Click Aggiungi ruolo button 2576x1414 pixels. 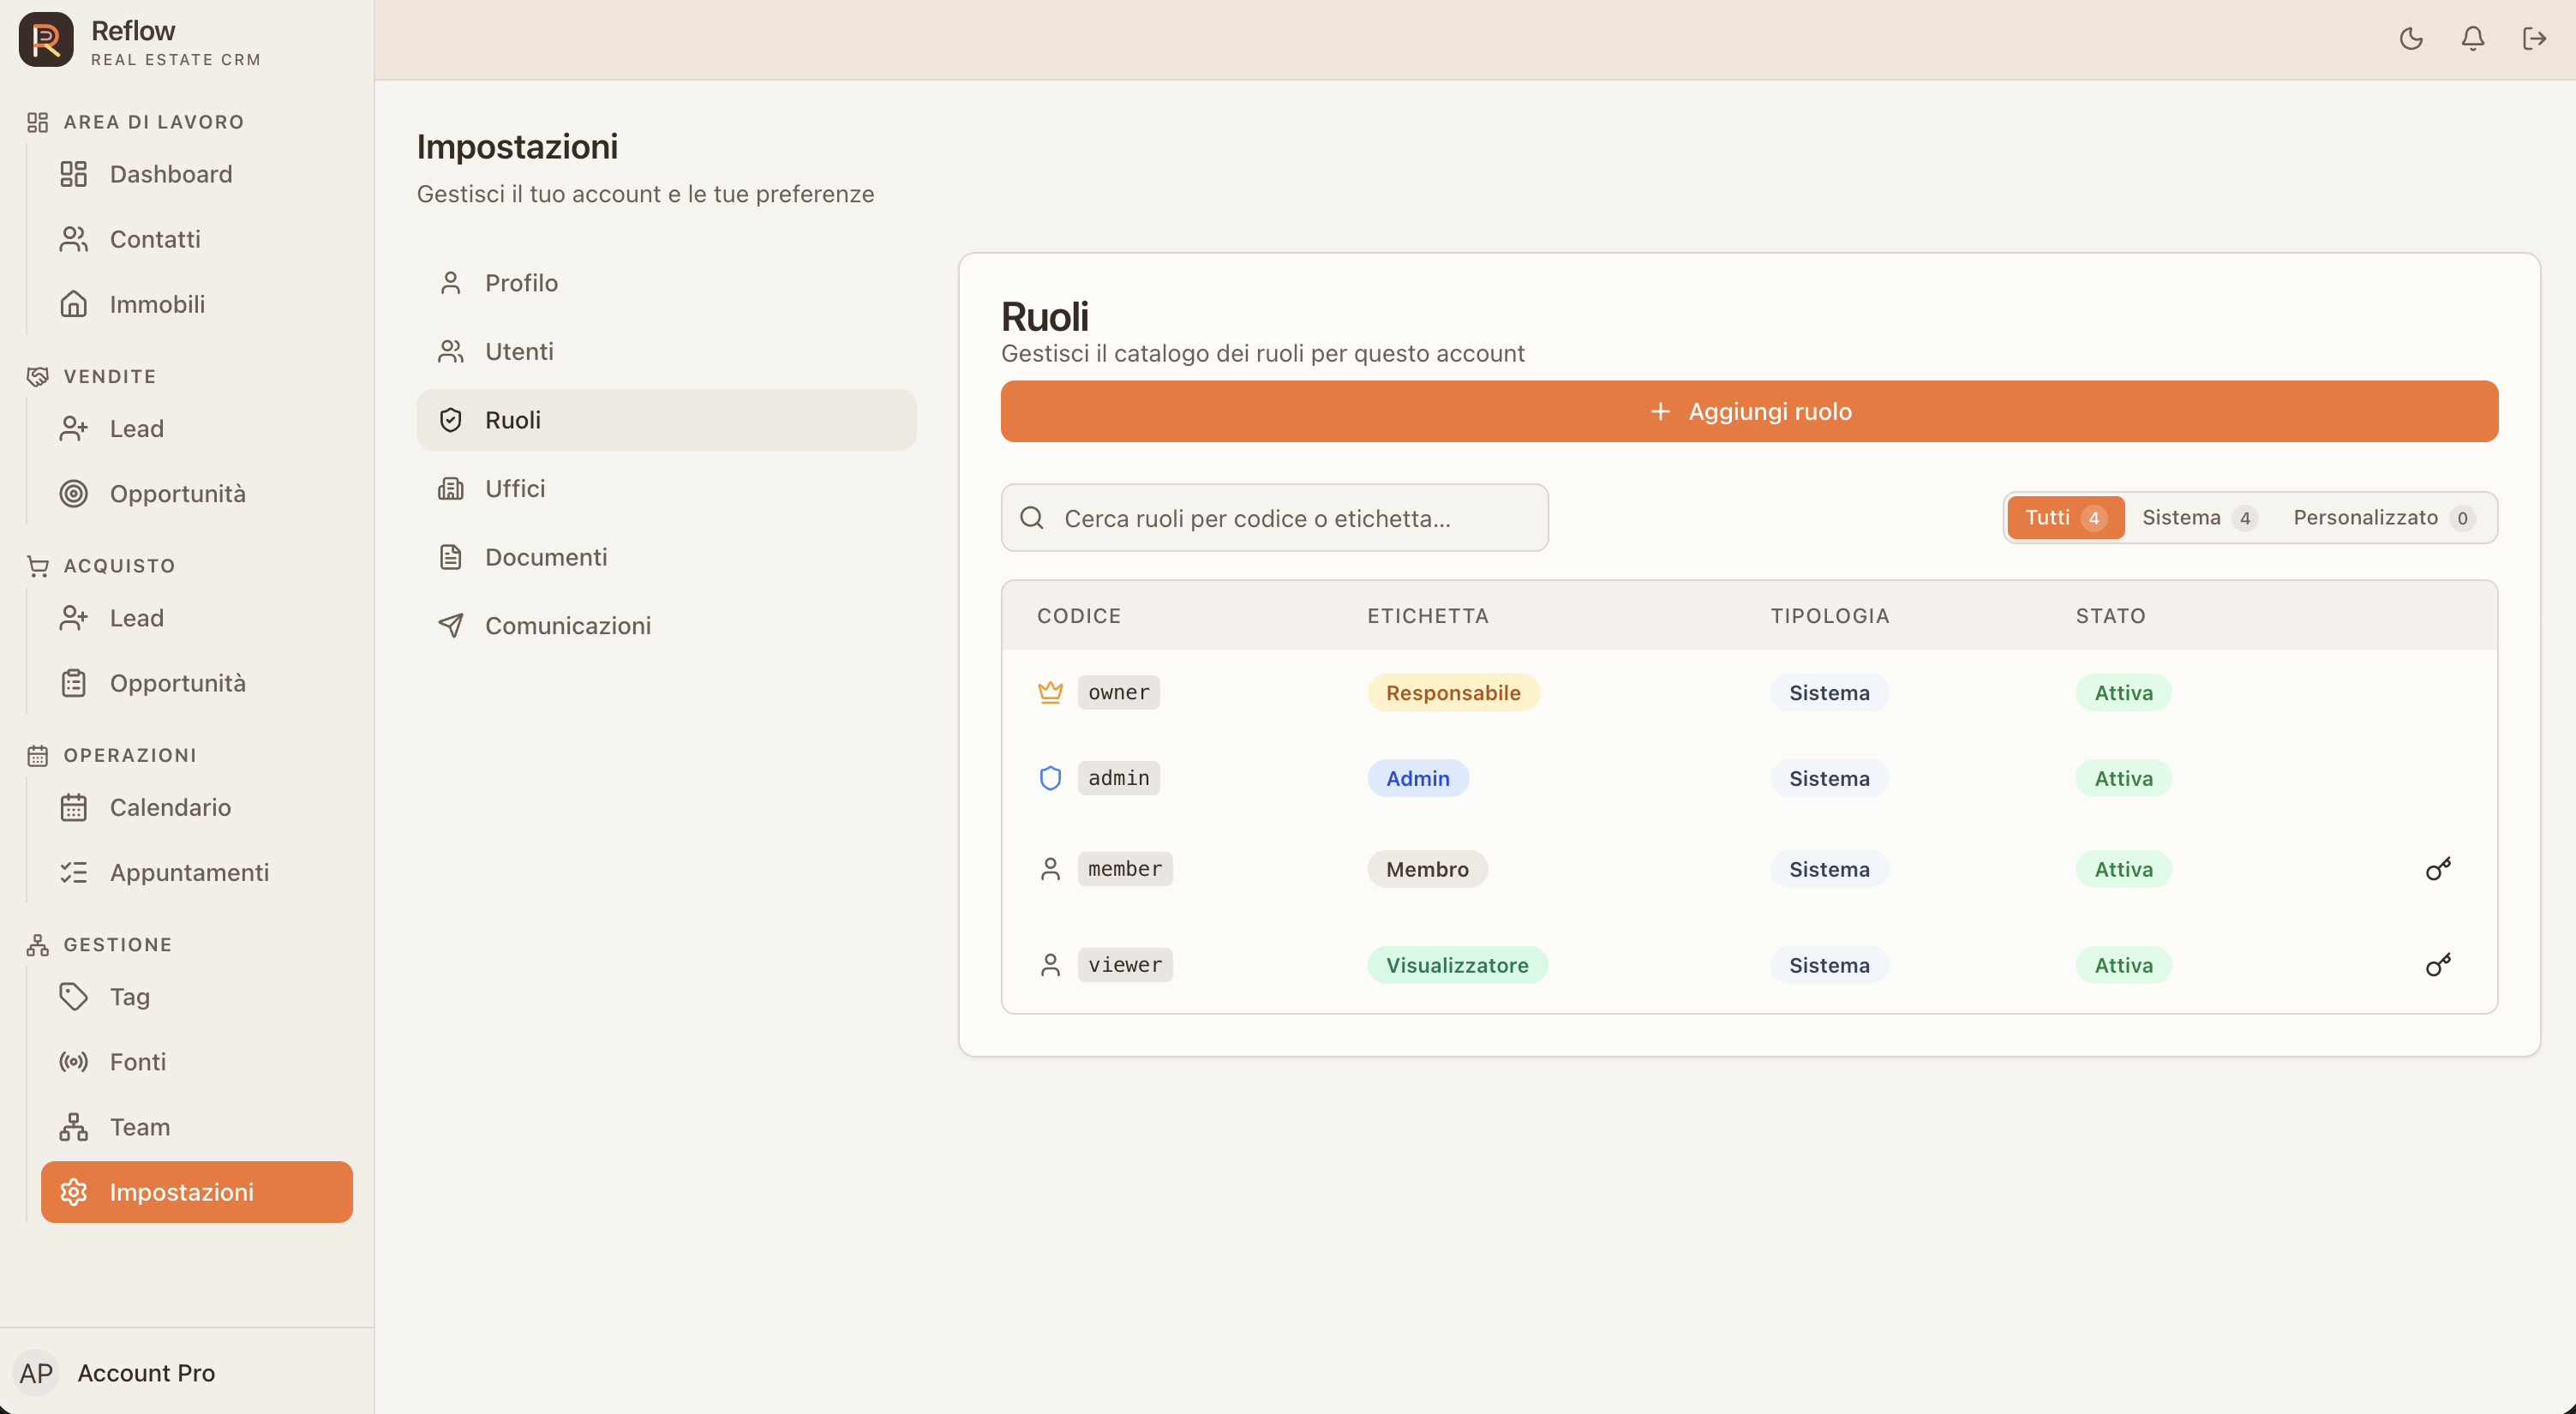(1749, 411)
